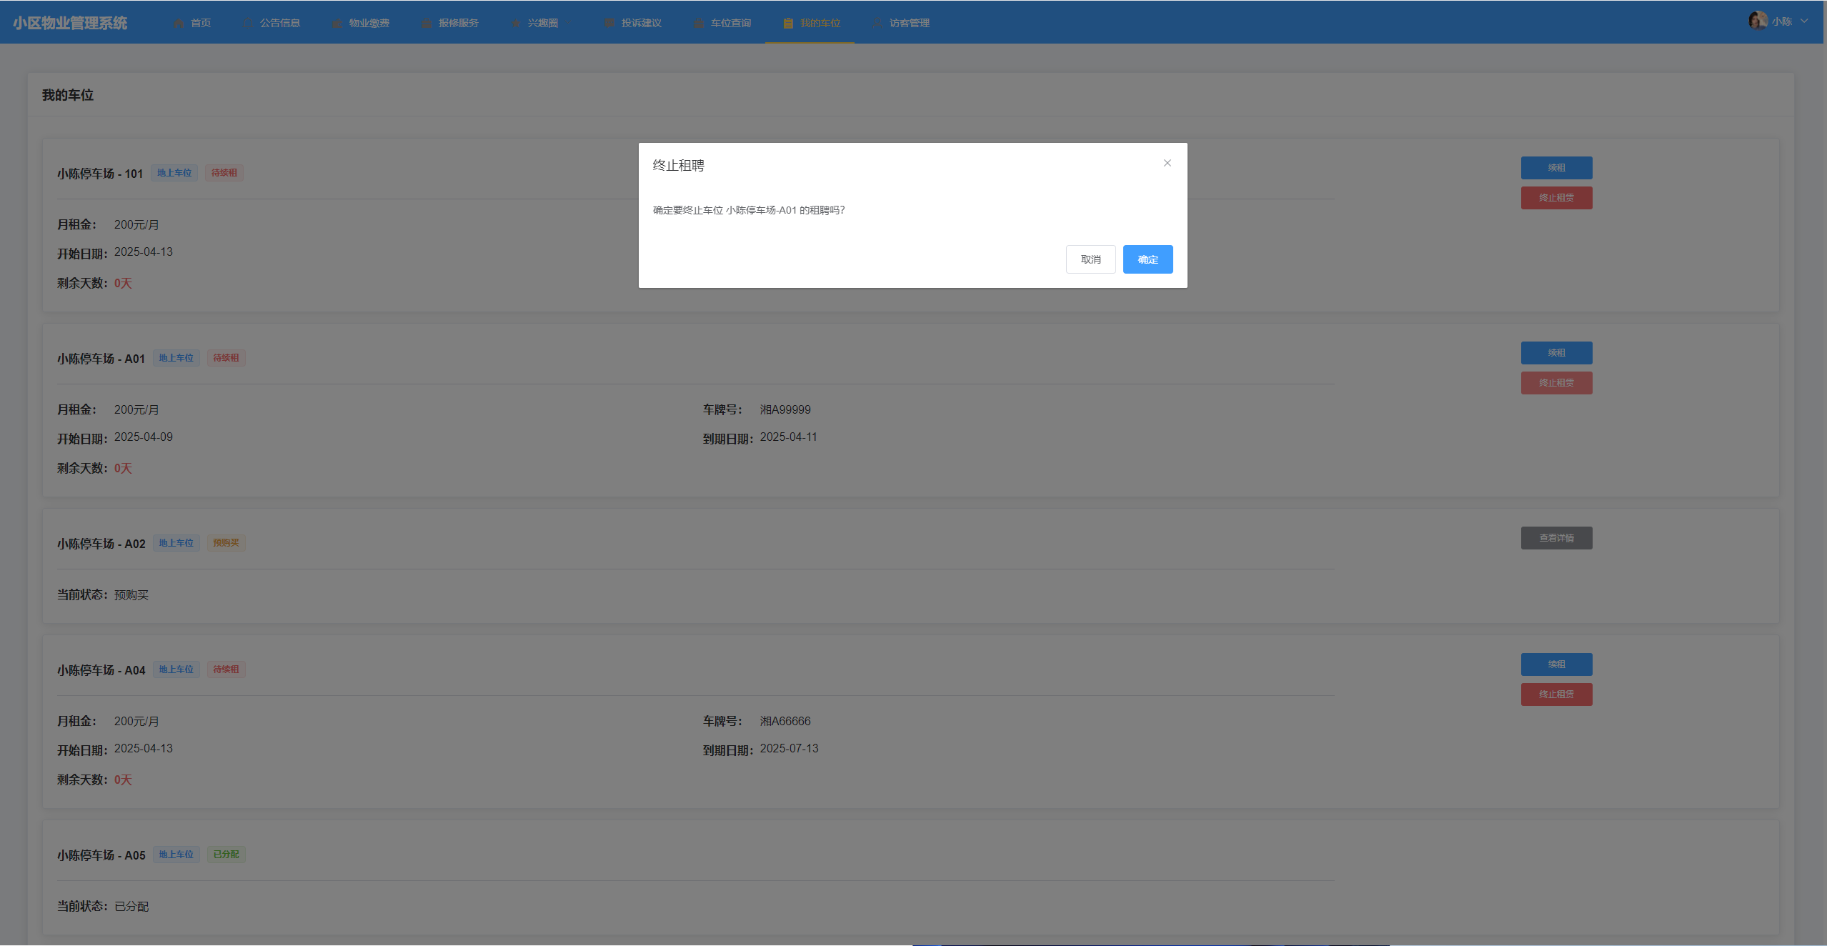Screen dimensions: 1827x946
Task: Click the 投诉建议 comment icon
Action: [x=609, y=24]
